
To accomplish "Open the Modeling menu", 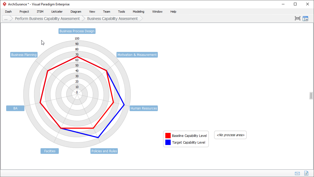I will coord(138,12).
